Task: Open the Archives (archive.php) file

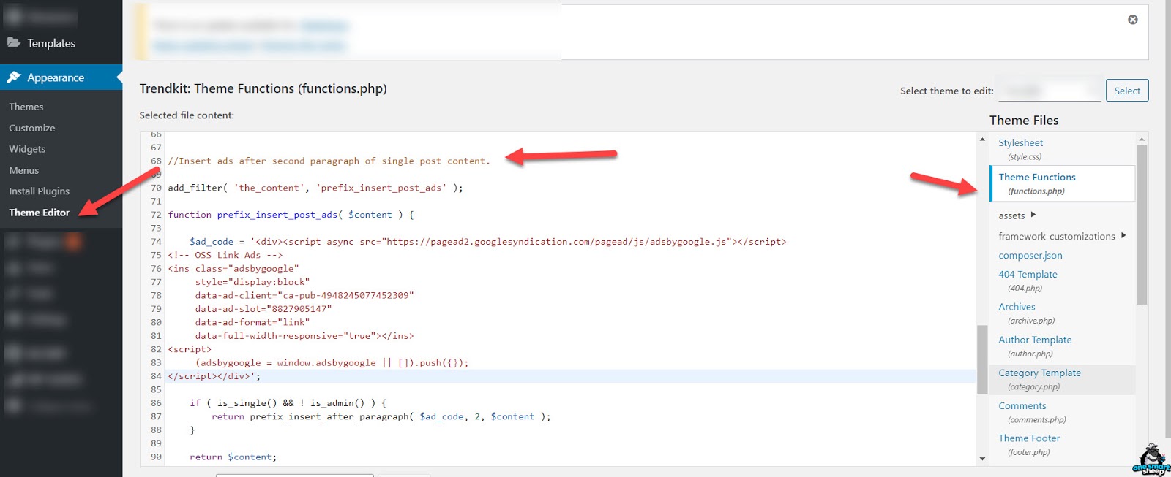Action: (1027, 313)
